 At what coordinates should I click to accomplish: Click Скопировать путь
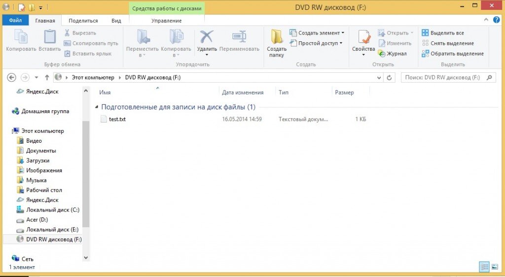pyautogui.click(x=91, y=43)
